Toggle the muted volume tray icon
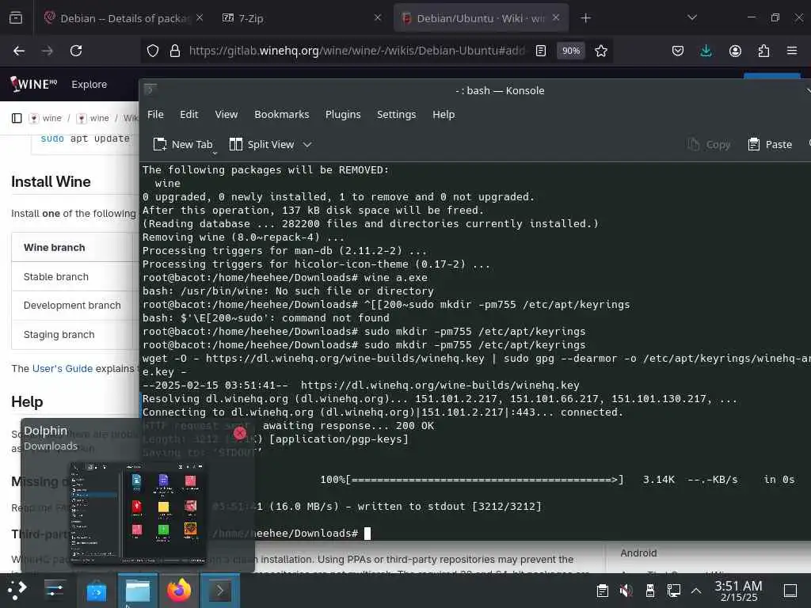The image size is (811, 608). (626, 591)
